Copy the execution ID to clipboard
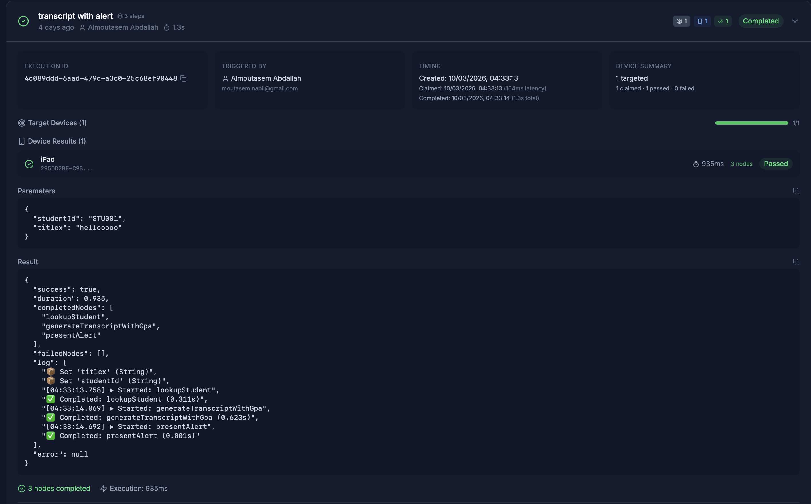Image resolution: width=811 pixels, height=504 pixels. coord(183,78)
